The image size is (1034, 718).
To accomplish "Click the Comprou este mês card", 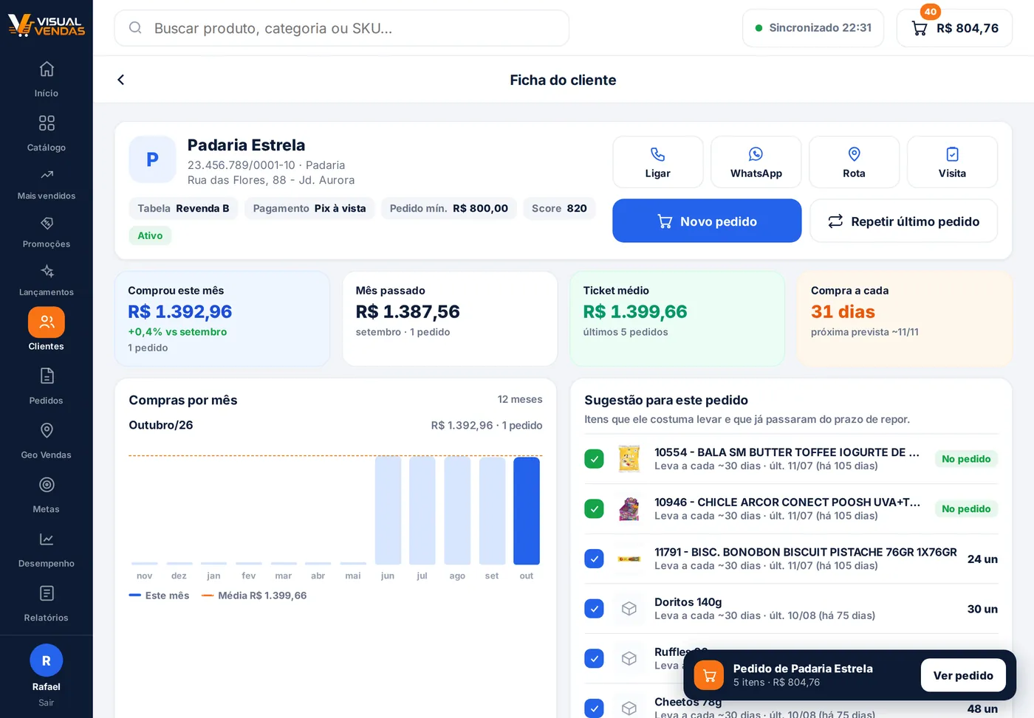I will pyautogui.click(x=222, y=319).
